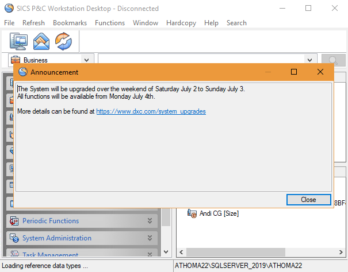Open the search combo box dropdown arrow
348x272 pixels.
pos(310,60)
